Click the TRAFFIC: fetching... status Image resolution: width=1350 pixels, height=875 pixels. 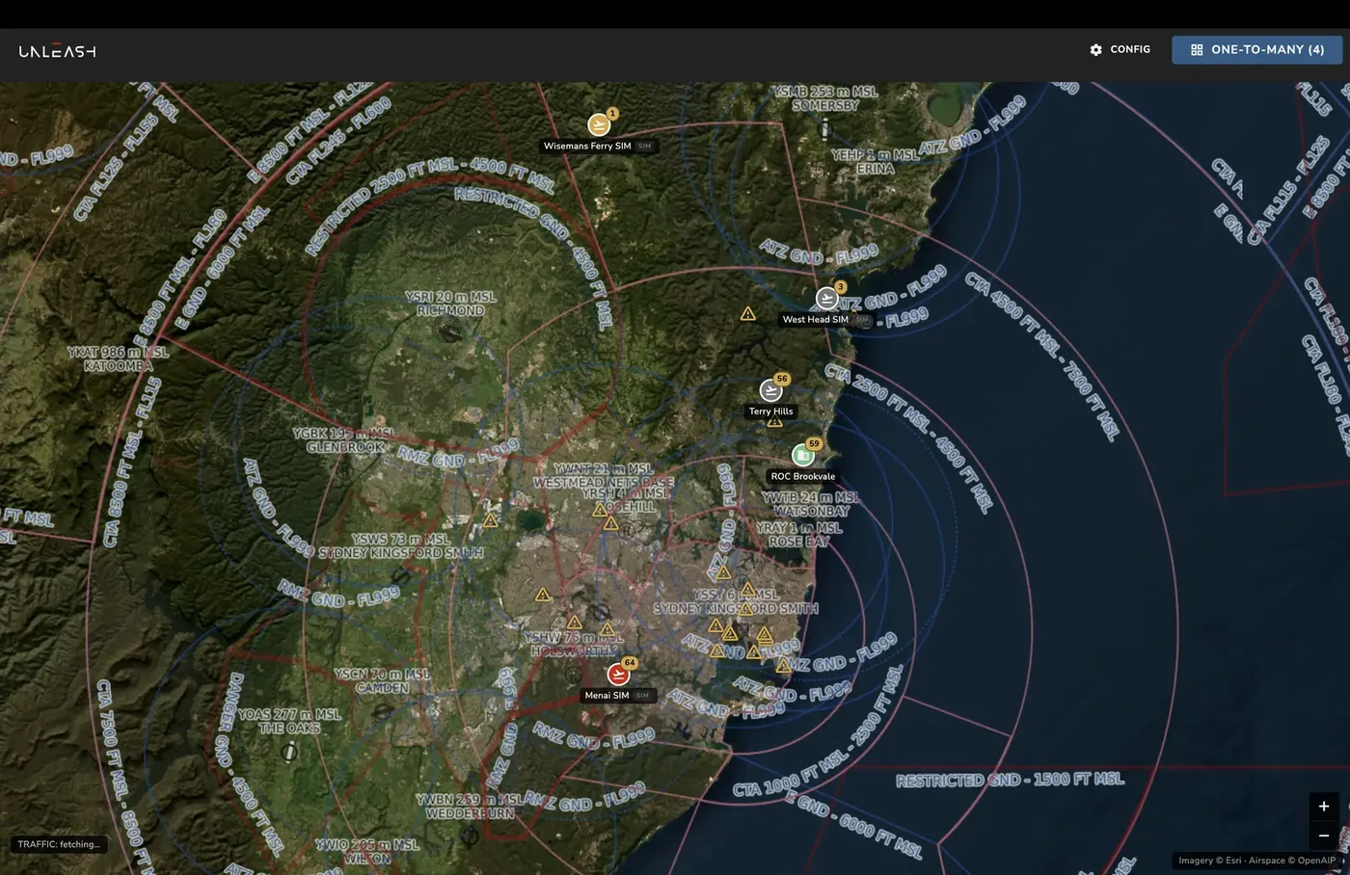click(x=59, y=844)
